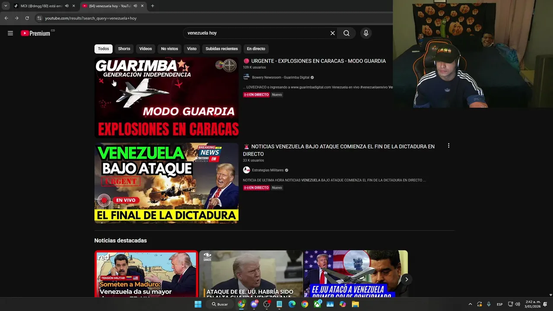Viewport: 553px width, 311px height.
Task: Open EXPLOSIONES EN CARACAS video thumbnail
Action: (166, 98)
